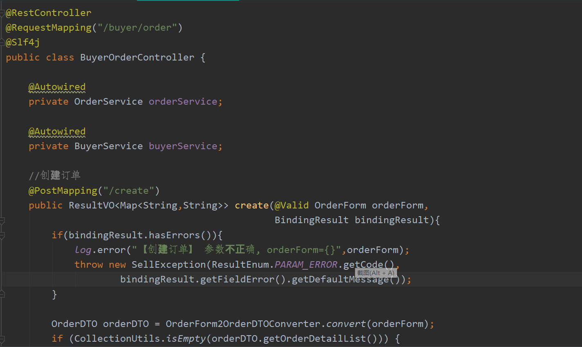Click the buyerService field name
This screenshot has height=347, width=582.
pyautogui.click(x=183, y=146)
